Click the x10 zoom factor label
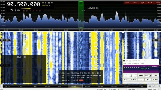The height and width of the screenshot is (90, 161). pos(154,86)
